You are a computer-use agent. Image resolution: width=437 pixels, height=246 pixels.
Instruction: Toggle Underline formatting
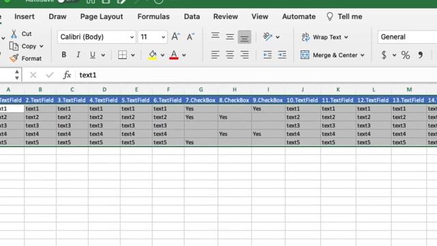pos(93,55)
